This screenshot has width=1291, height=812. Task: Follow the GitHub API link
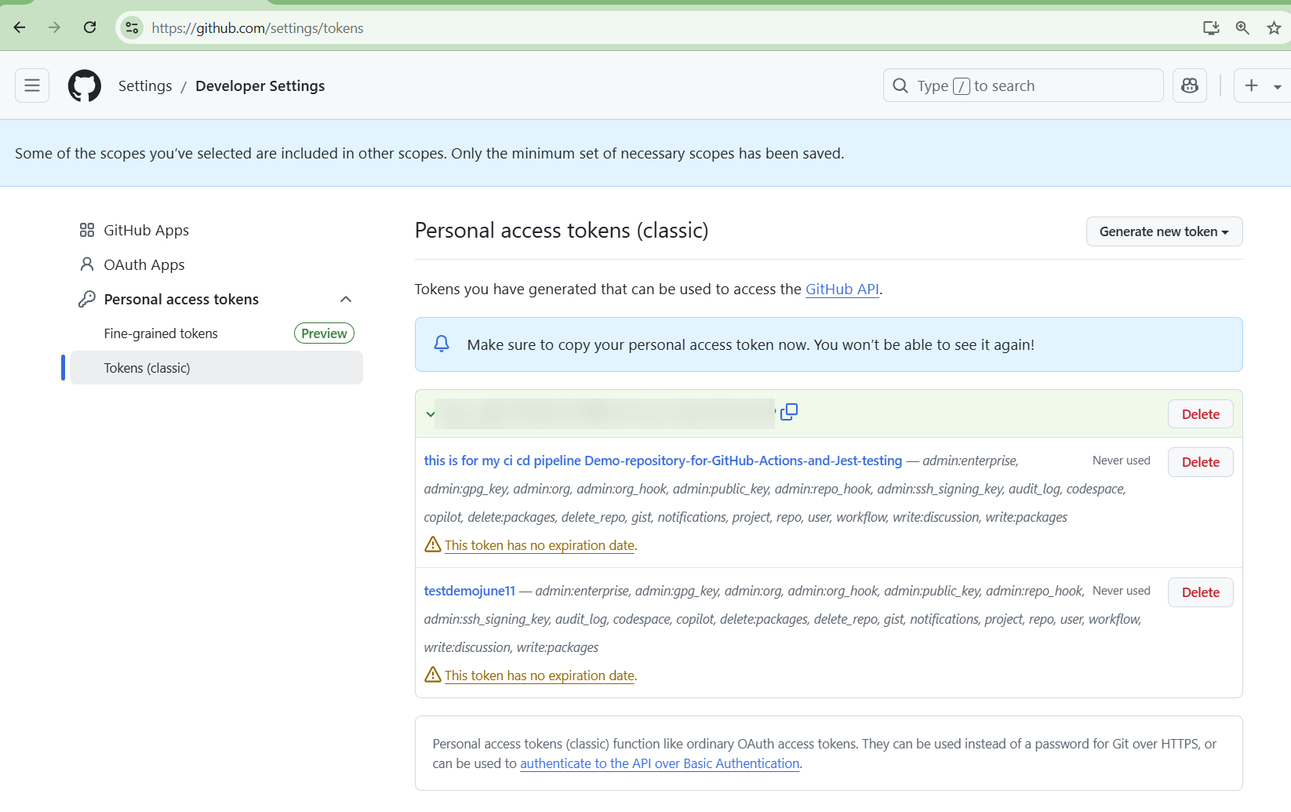coord(842,289)
